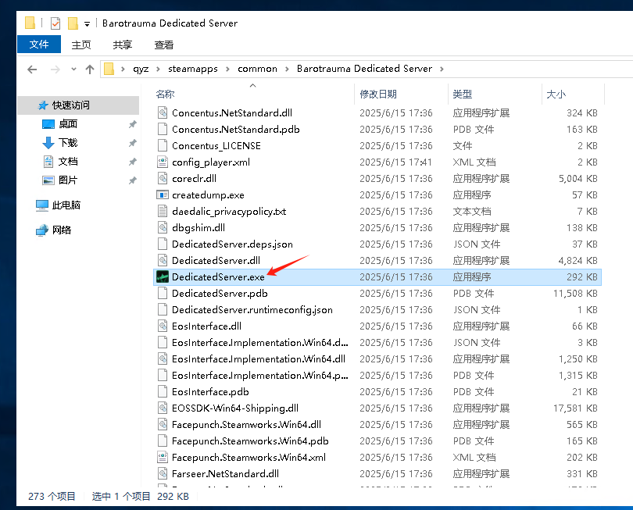This screenshot has height=510, width=633.
Task: Expand the chevron after steamapps in path
Action: coord(227,69)
